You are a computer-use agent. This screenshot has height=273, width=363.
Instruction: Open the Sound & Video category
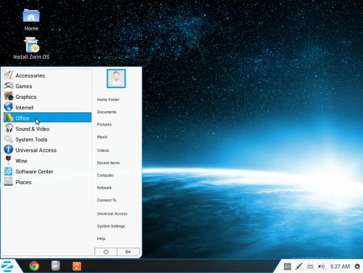[48, 129]
